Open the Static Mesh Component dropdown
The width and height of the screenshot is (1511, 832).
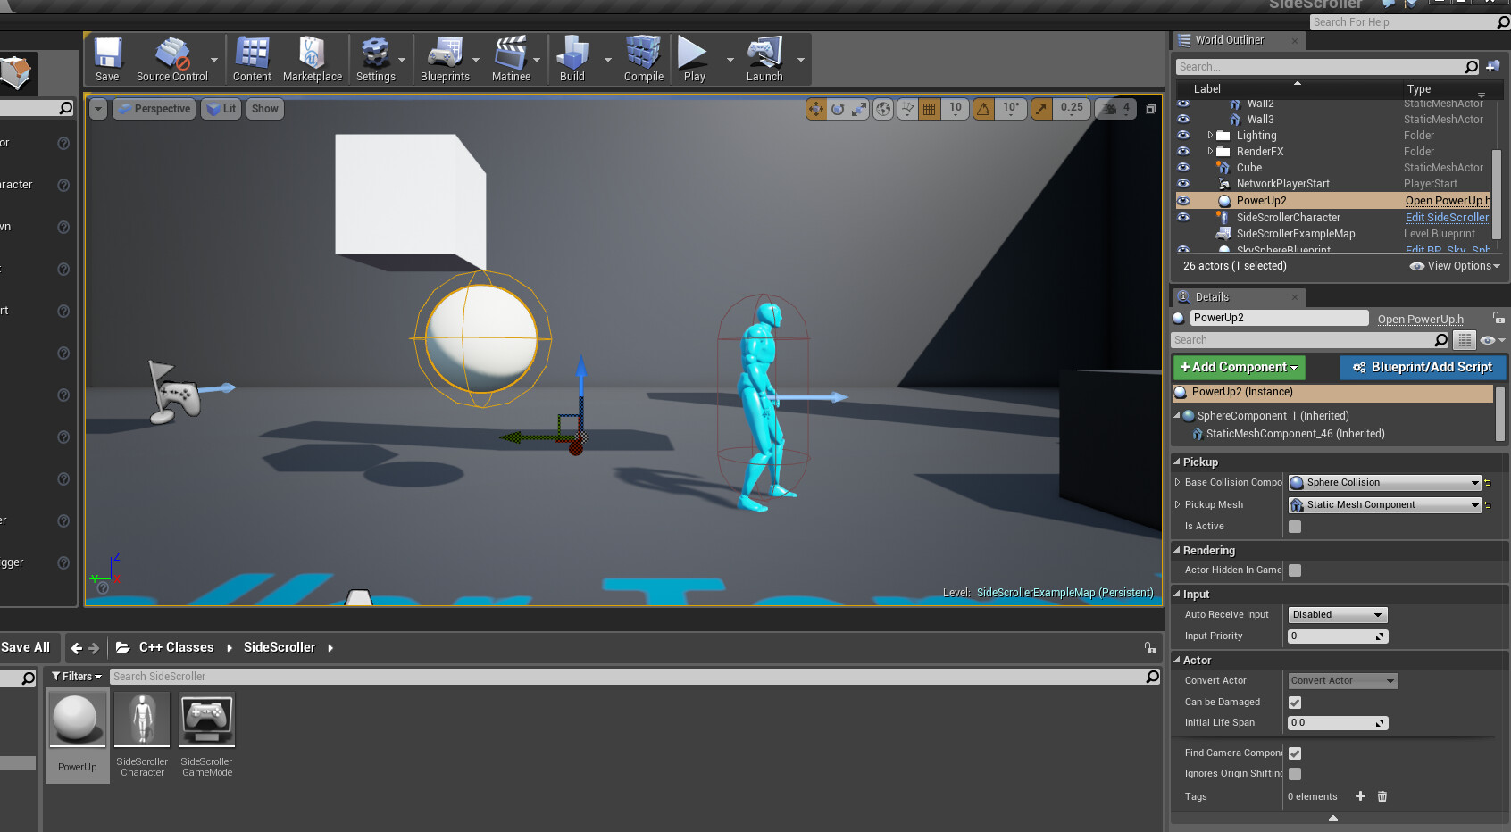[x=1385, y=505]
